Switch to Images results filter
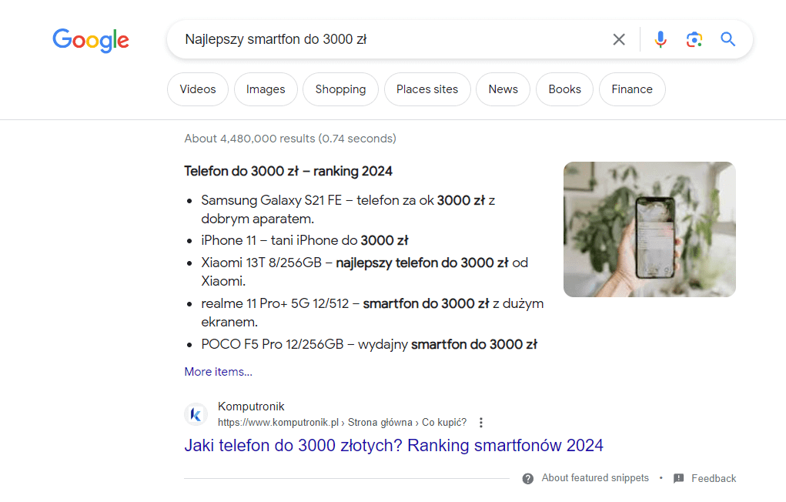The width and height of the screenshot is (786, 502). click(x=266, y=89)
